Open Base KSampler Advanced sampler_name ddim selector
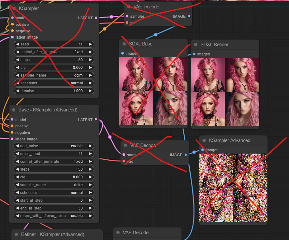Viewport: 289px width, 240px height. 54,185
